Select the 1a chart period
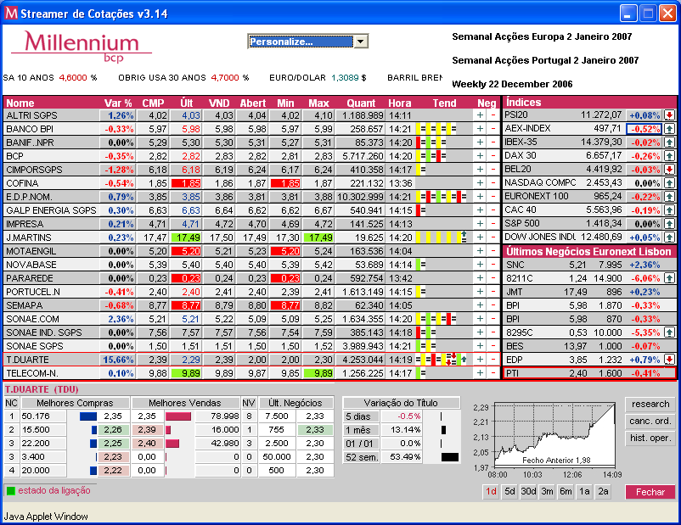681x525 pixels. (584, 492)
